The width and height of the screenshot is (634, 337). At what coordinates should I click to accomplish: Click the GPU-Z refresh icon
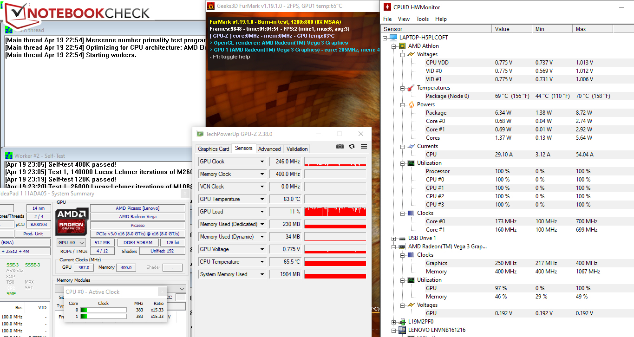pyautogui.click(x=352, y=146)
